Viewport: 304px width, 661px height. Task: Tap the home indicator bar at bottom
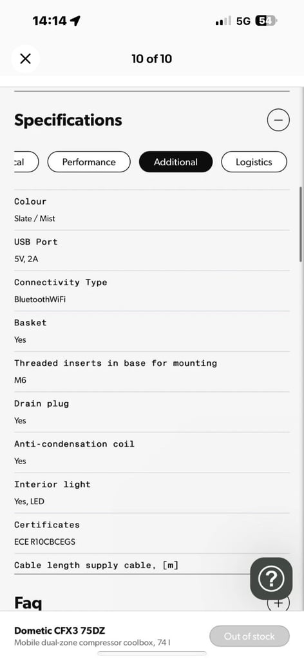click(152, 653)
